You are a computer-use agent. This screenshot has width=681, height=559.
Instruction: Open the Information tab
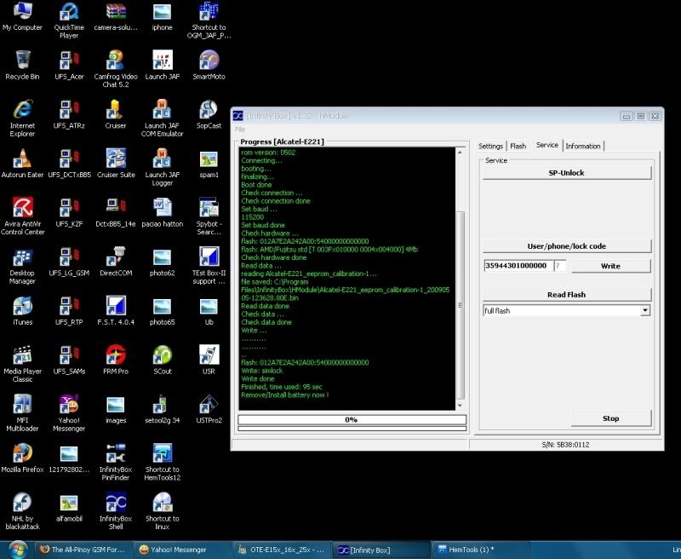pyautogui.click(x=583, y=147)
